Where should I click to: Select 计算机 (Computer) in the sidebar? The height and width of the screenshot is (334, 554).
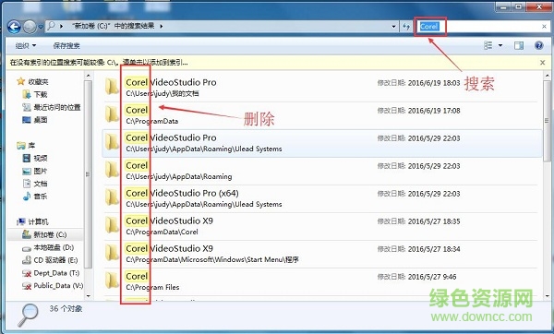(38, 221)
